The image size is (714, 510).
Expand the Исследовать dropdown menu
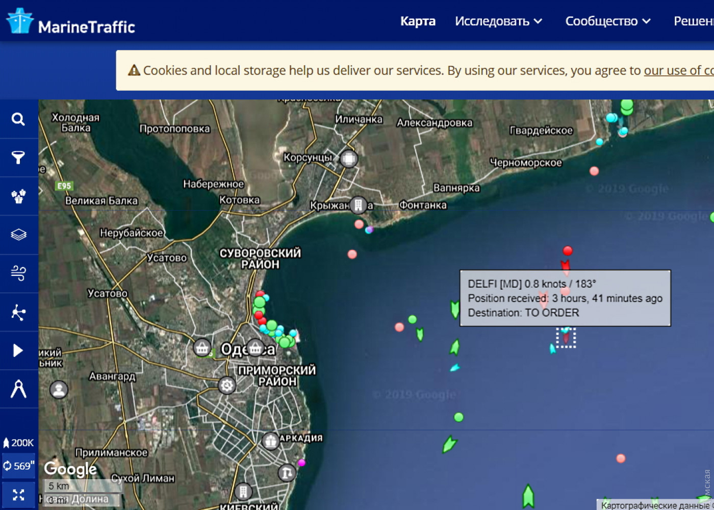(498, 21)
